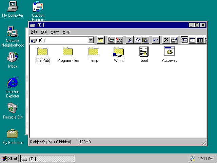Switch to List view

pyautogui.click(x=200, y=40)
